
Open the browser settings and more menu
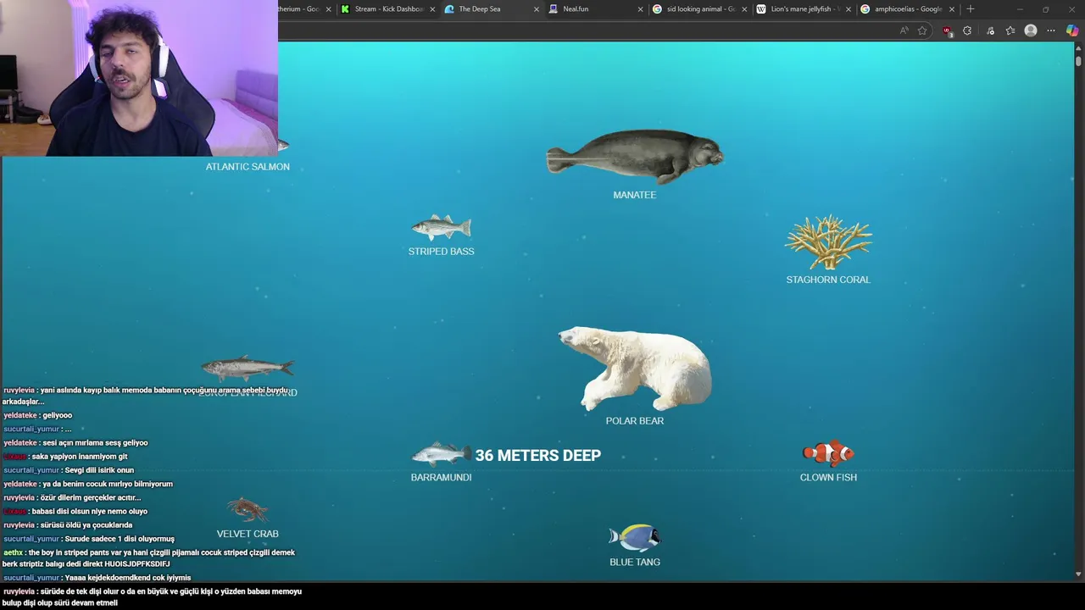pos(1051,30)
